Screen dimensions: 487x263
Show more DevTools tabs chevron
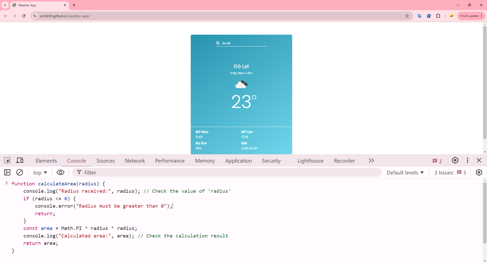coord(371,161)
